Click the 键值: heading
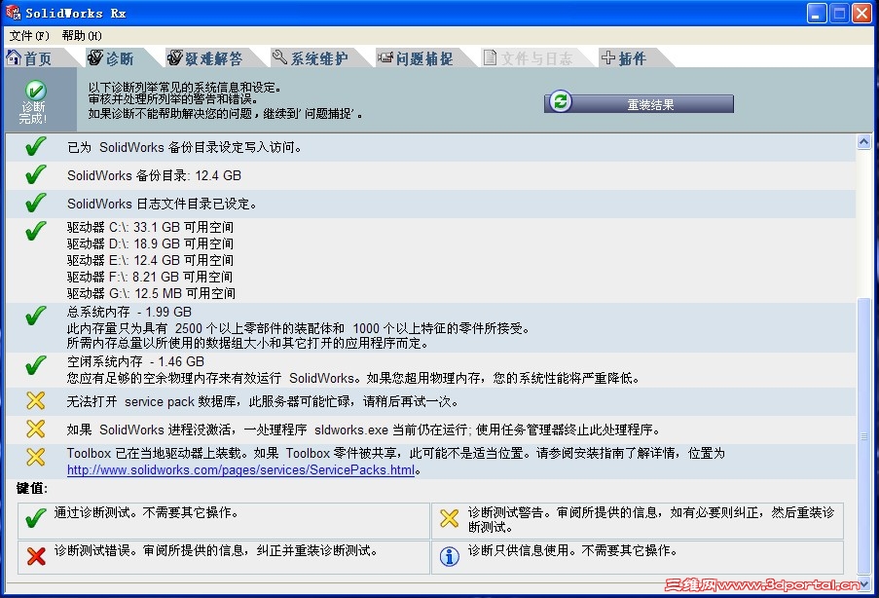Screen dimensions: 879x598 [32, 488]
